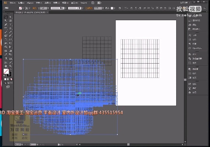Set paint mode to solid Color
210x147 pixels.
[5, 79]
